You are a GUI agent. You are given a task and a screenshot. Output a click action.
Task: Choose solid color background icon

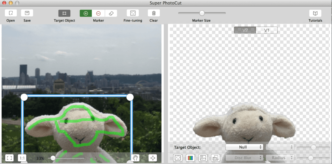click(x=190, y=158)
